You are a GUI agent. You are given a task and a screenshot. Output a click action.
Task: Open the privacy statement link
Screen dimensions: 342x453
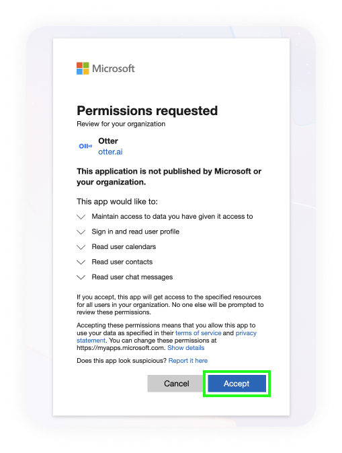coord(246,333)
